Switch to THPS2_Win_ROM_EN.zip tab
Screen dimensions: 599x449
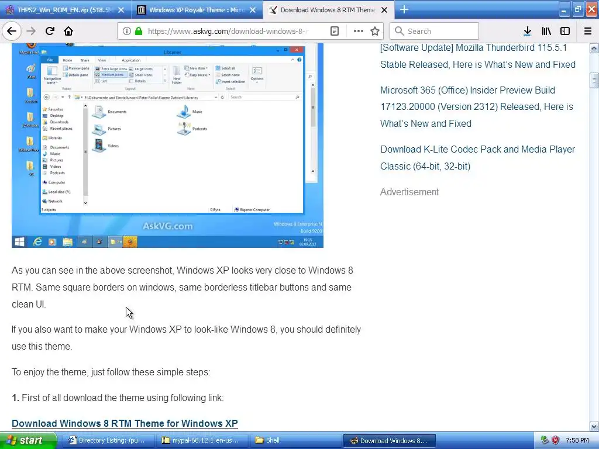pos(65,10)
